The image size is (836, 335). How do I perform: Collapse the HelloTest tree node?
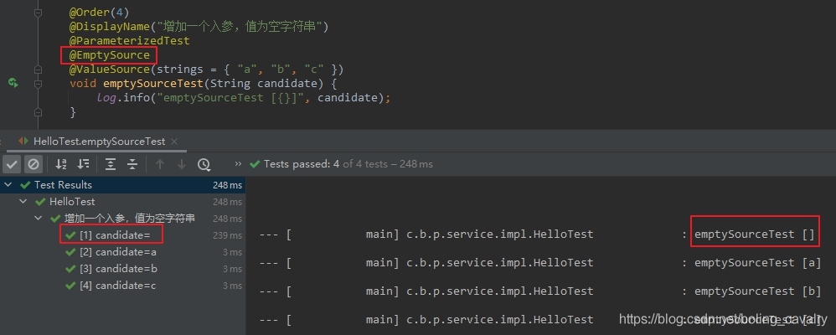click(x=23, y=202)
